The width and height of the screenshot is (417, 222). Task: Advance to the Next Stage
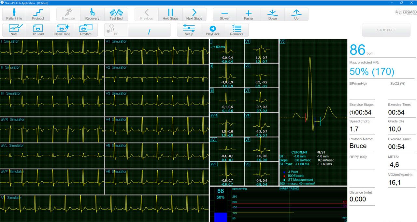(x=194, y=14)
